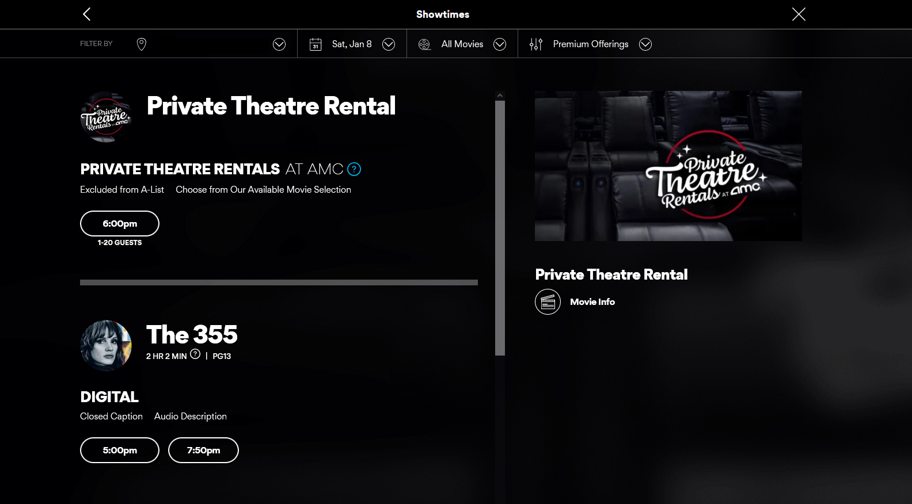Image resolution: width=912 pixels, height=504 pixels.
Task: Click the PG13 rating text
Action: coord(222,356)
